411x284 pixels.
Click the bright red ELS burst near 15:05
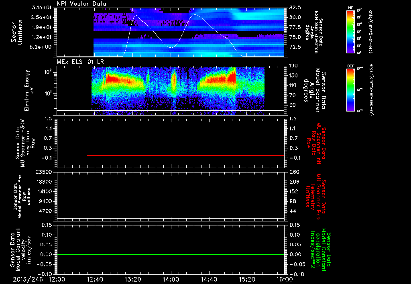[x=232, y=77]
